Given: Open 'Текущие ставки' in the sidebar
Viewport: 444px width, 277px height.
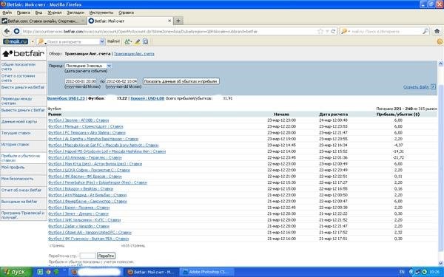Looking at the screenshot, I should click(x=16, y=133).
